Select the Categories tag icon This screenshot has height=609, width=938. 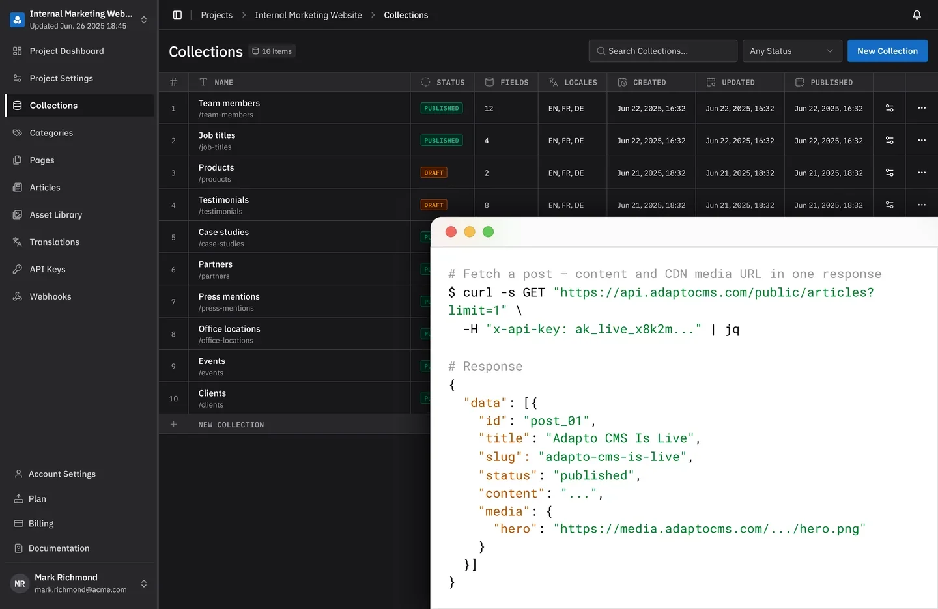click(18, 132)
